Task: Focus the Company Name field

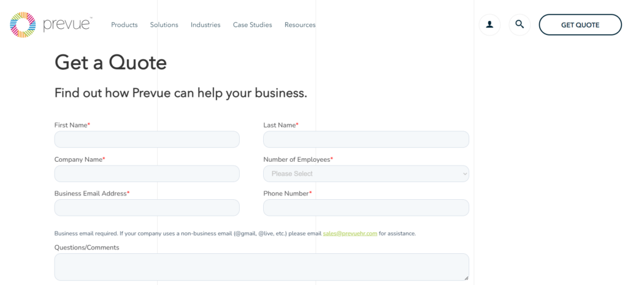Action: 147,173
